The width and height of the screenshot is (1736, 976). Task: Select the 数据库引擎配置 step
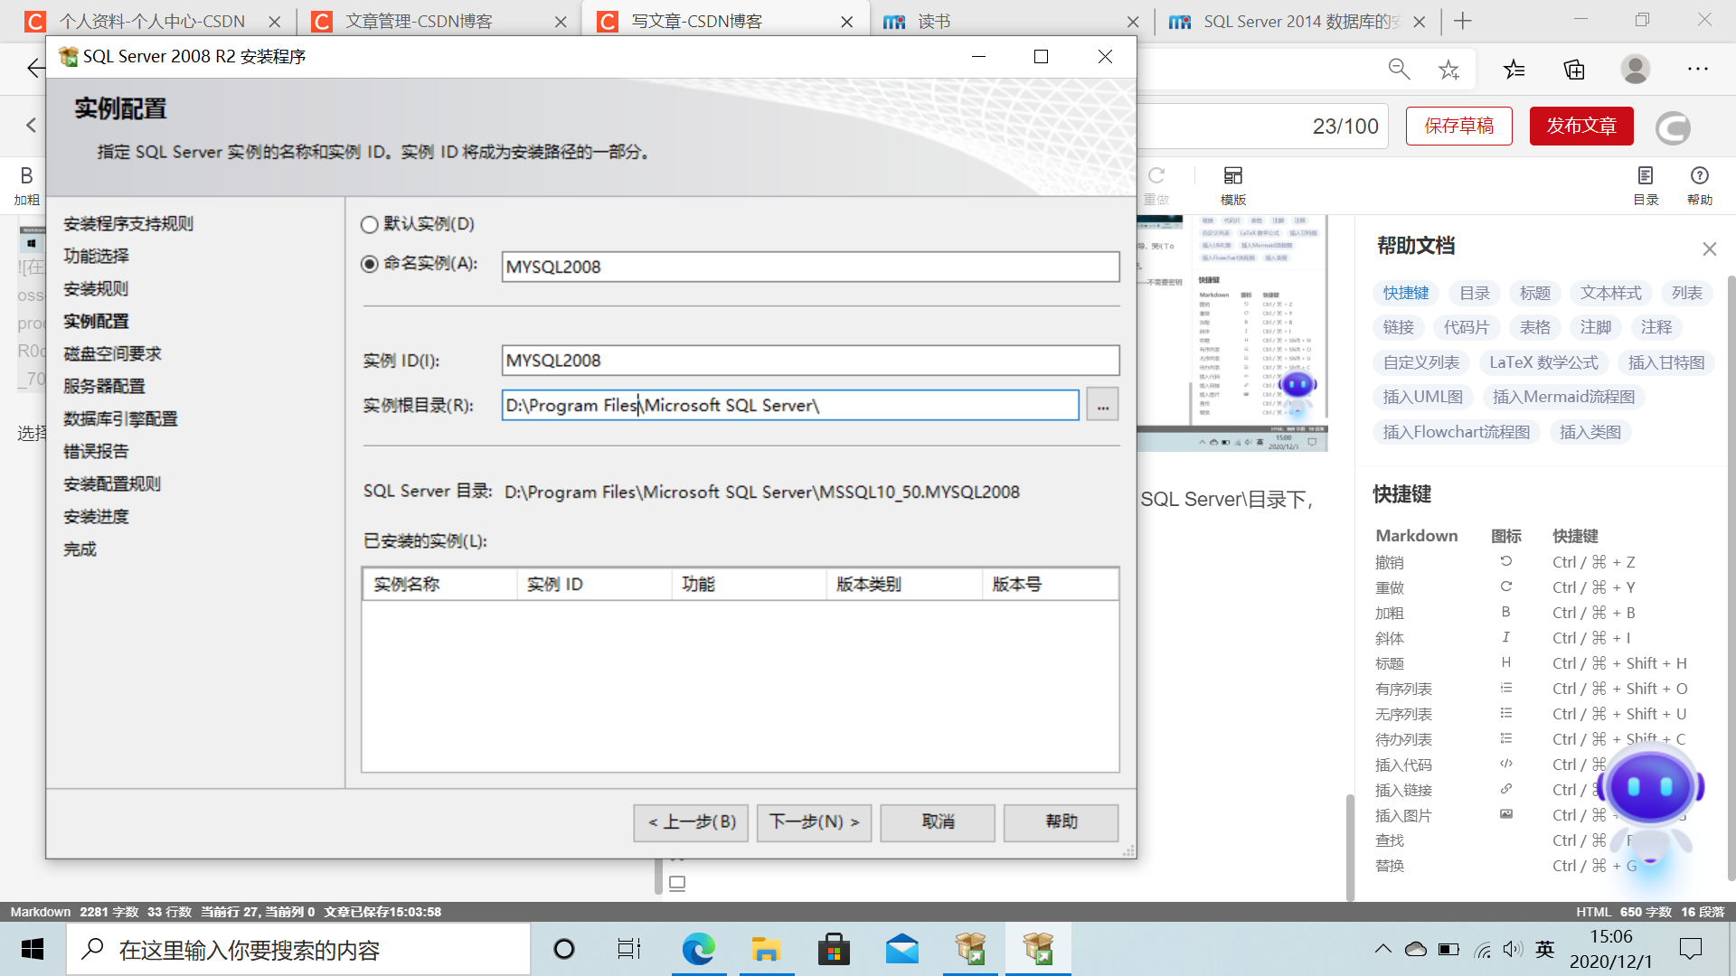(x=120, y=419)
